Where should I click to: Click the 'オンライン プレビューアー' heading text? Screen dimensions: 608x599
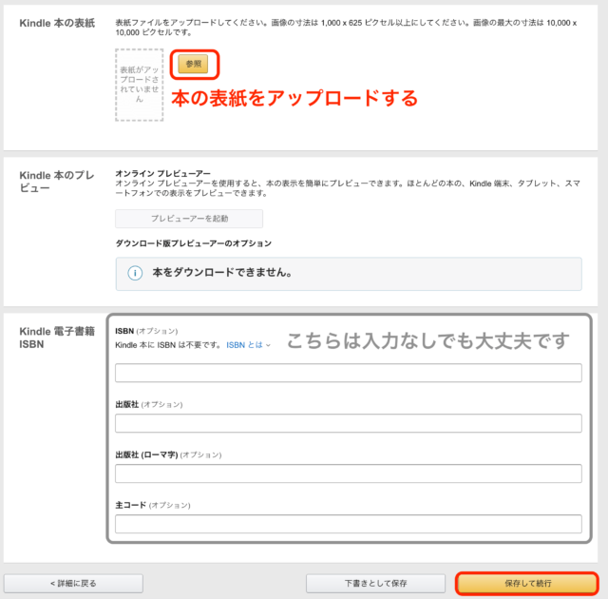pos(162,173)
